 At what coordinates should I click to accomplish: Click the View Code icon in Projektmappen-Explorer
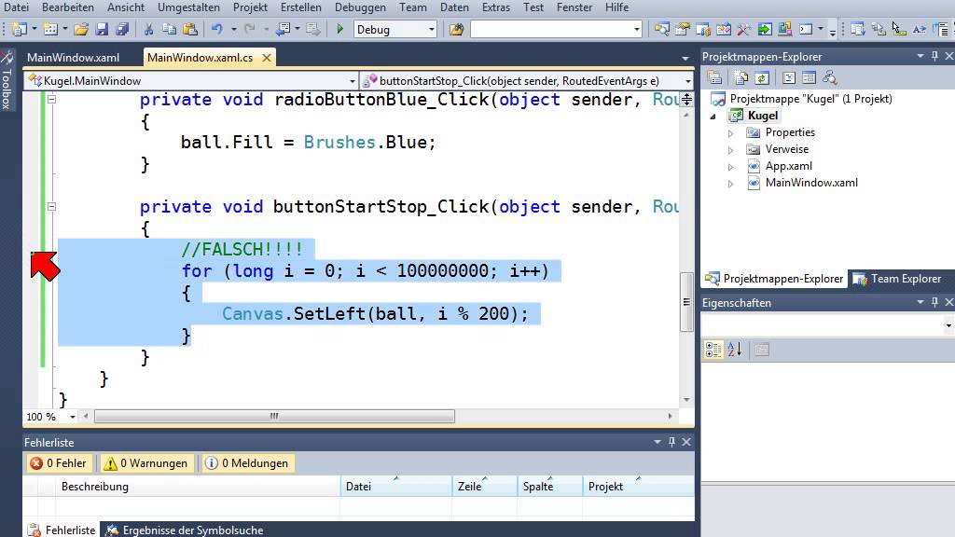tap(789, 78)
